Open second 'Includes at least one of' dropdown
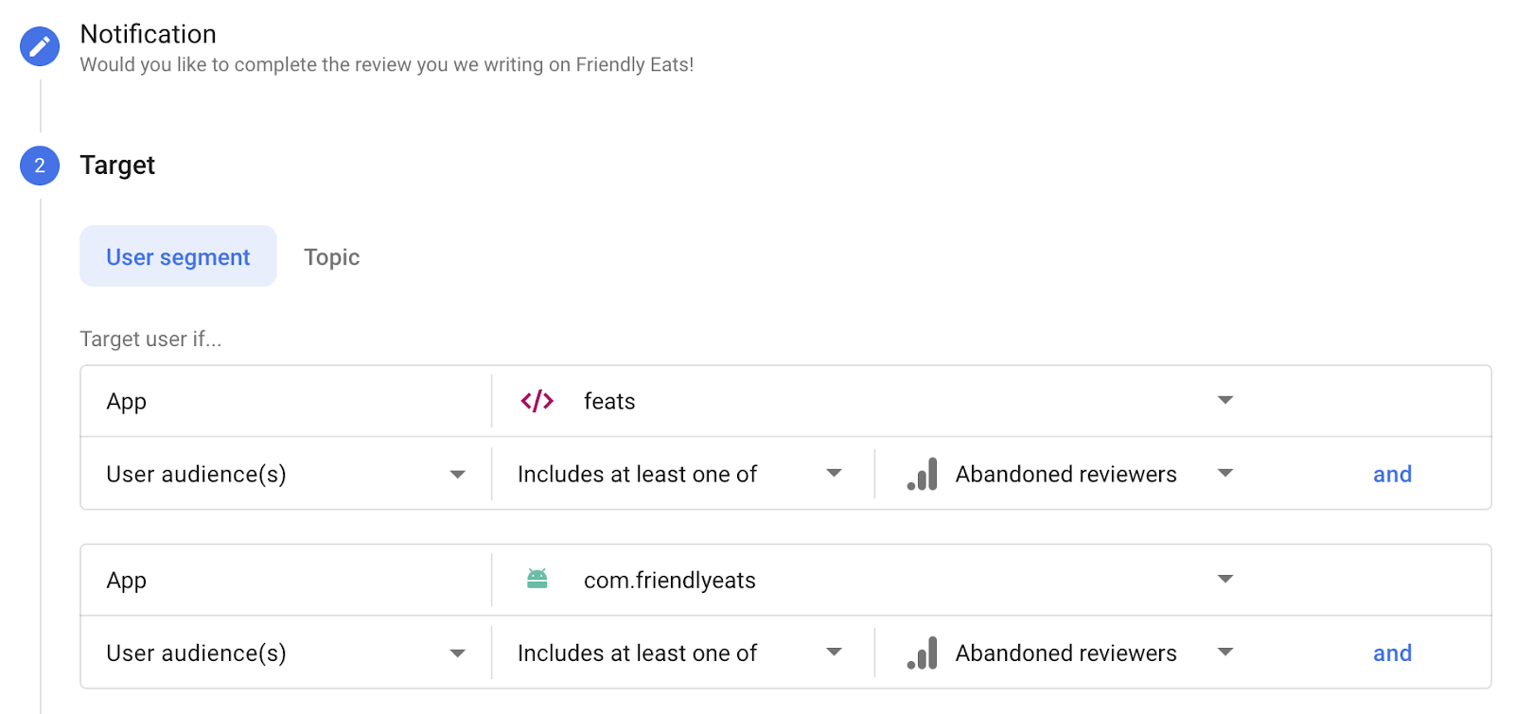Screen dimensions: 1514x714 (834, 652)
